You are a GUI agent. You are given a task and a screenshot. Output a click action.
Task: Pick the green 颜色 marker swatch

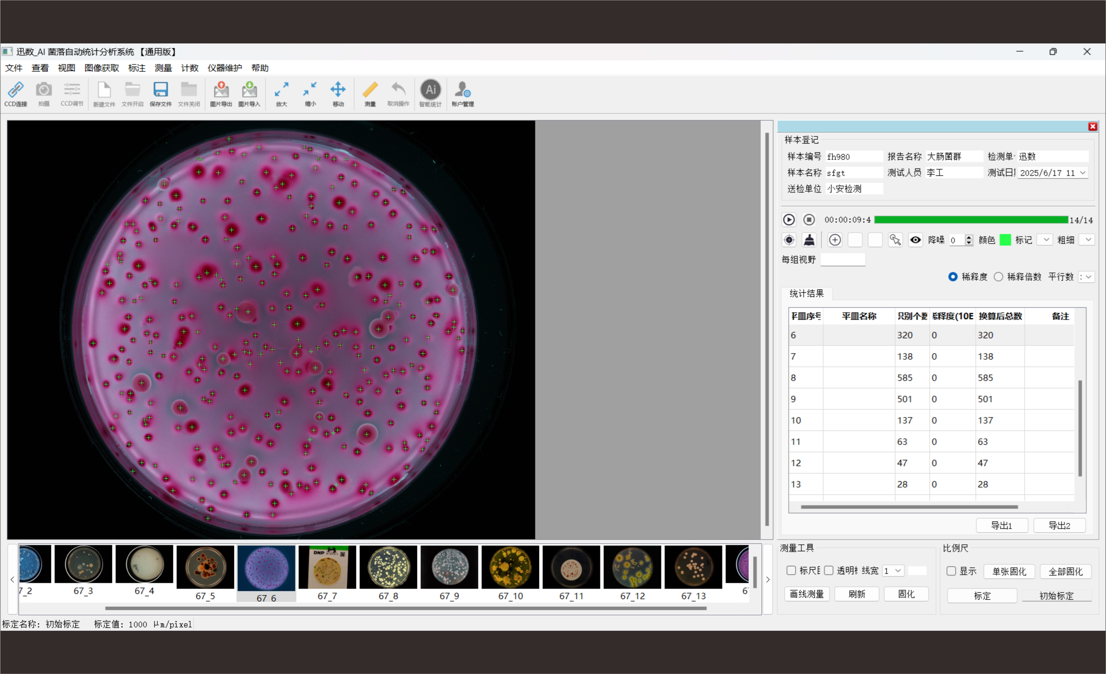point(1005,240)
